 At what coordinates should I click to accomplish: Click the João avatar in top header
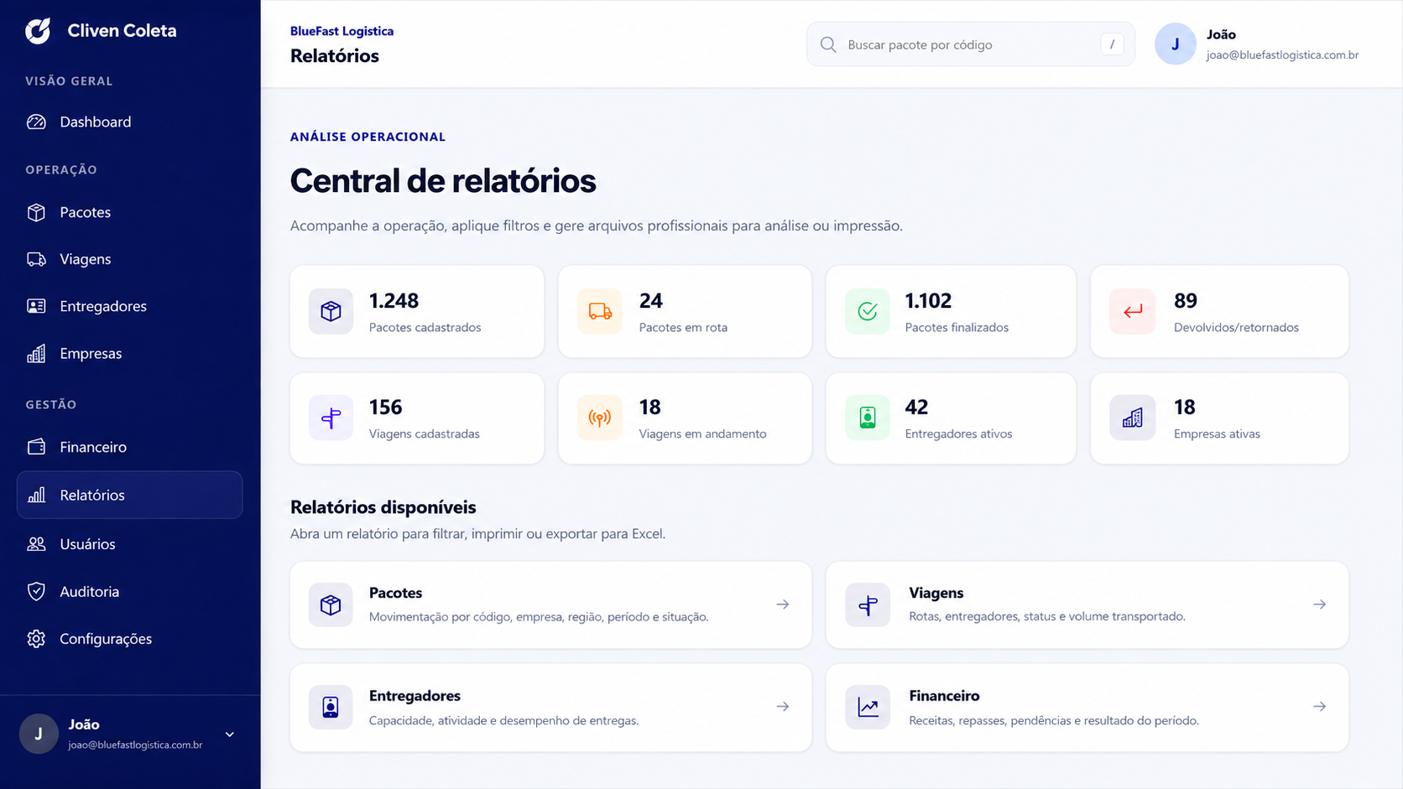pos(1175,44)
